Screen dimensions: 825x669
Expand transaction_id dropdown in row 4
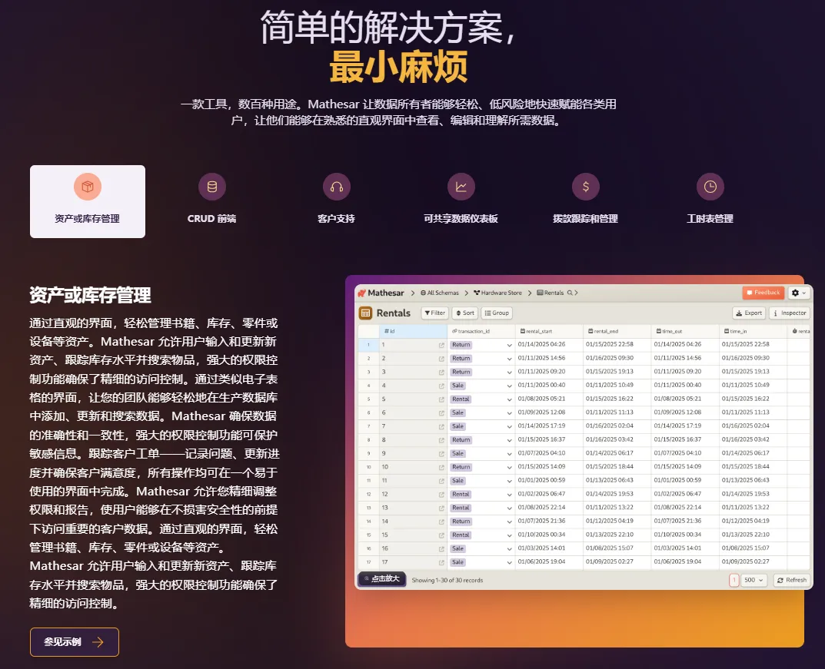(x=509, y=386)
